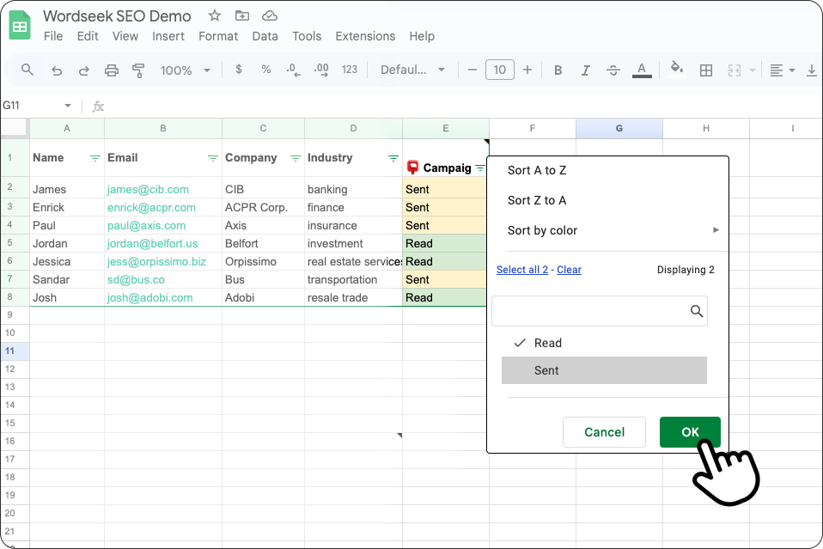Open the fill color picker

677,69
